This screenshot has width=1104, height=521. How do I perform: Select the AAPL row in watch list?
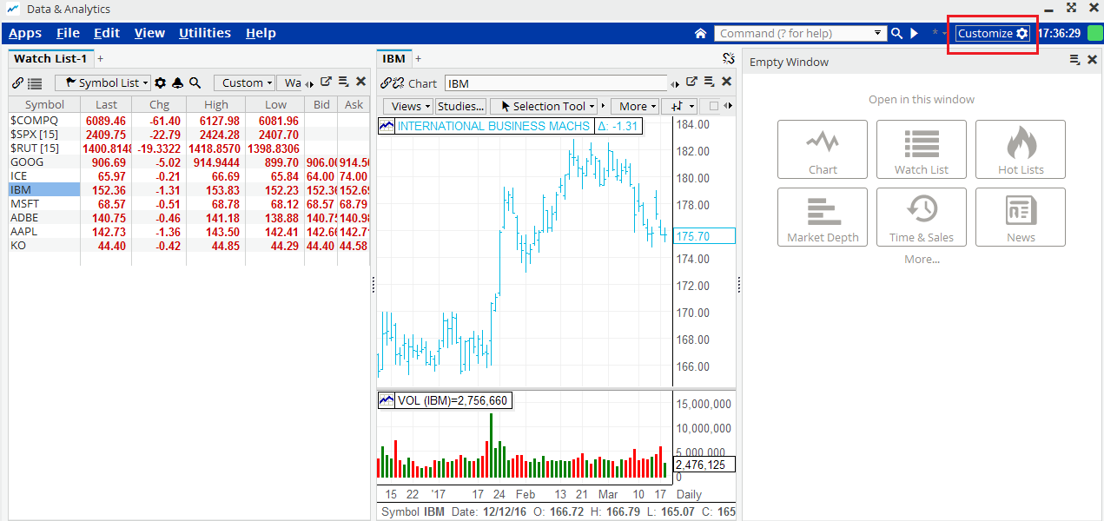click(188, 232)
